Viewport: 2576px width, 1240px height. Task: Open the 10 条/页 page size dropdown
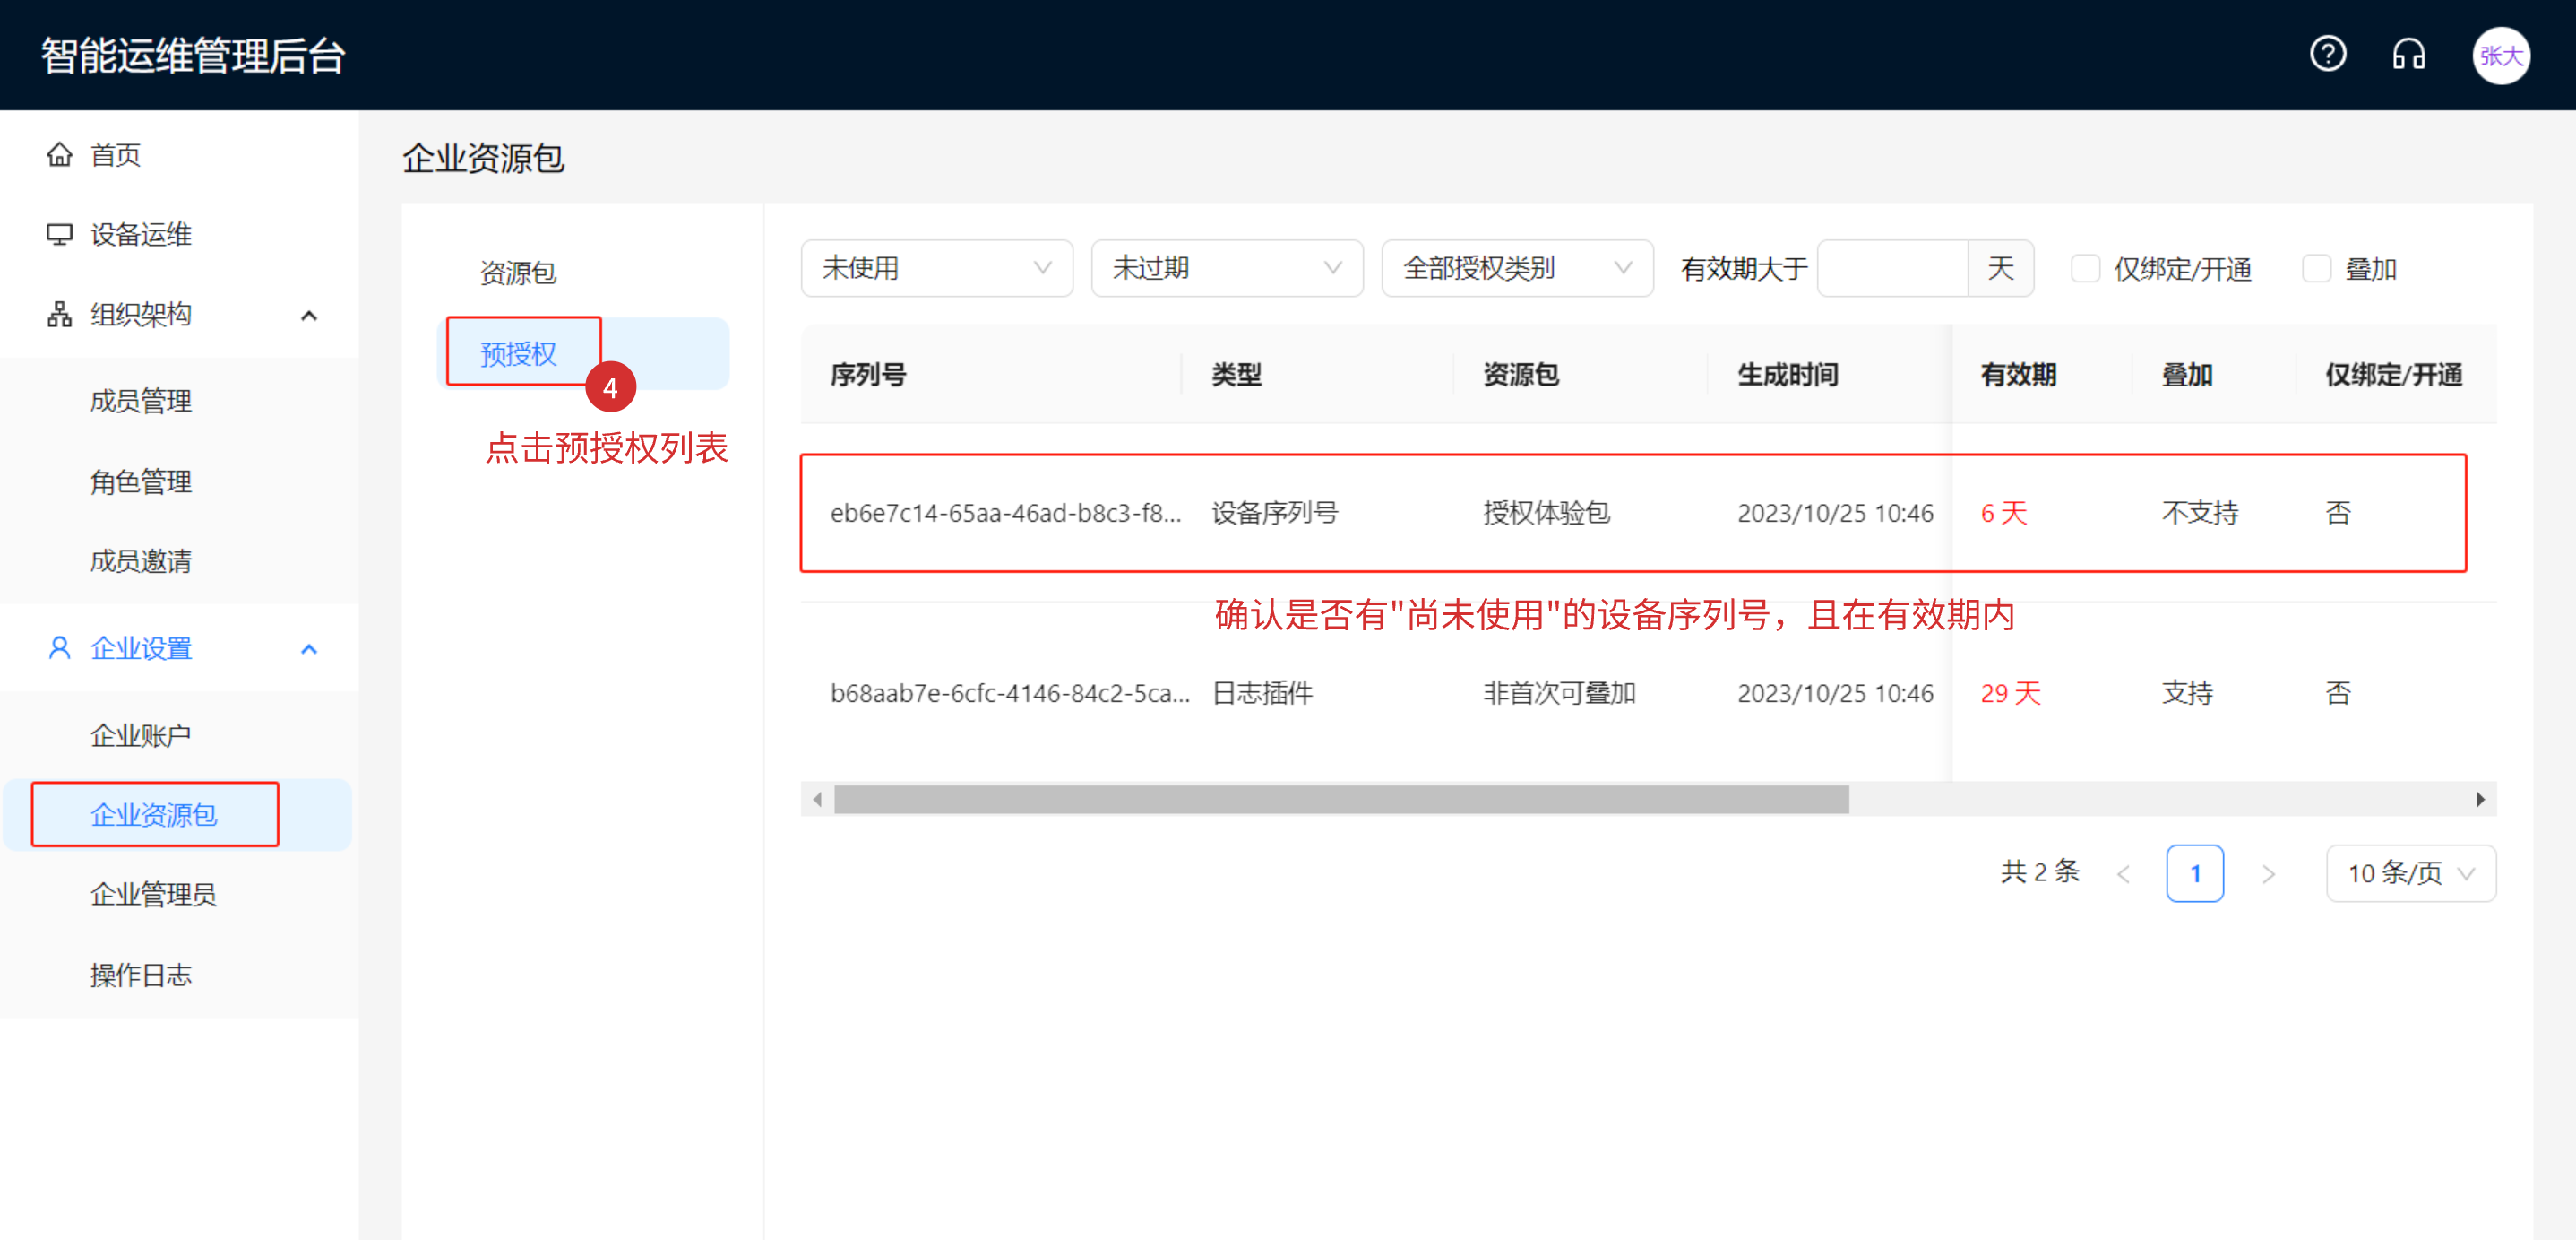[x=2410, y=873]
